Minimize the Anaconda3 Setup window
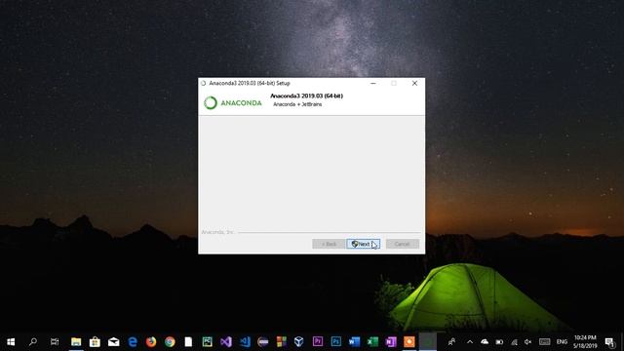624x351 pixels. 373,83
